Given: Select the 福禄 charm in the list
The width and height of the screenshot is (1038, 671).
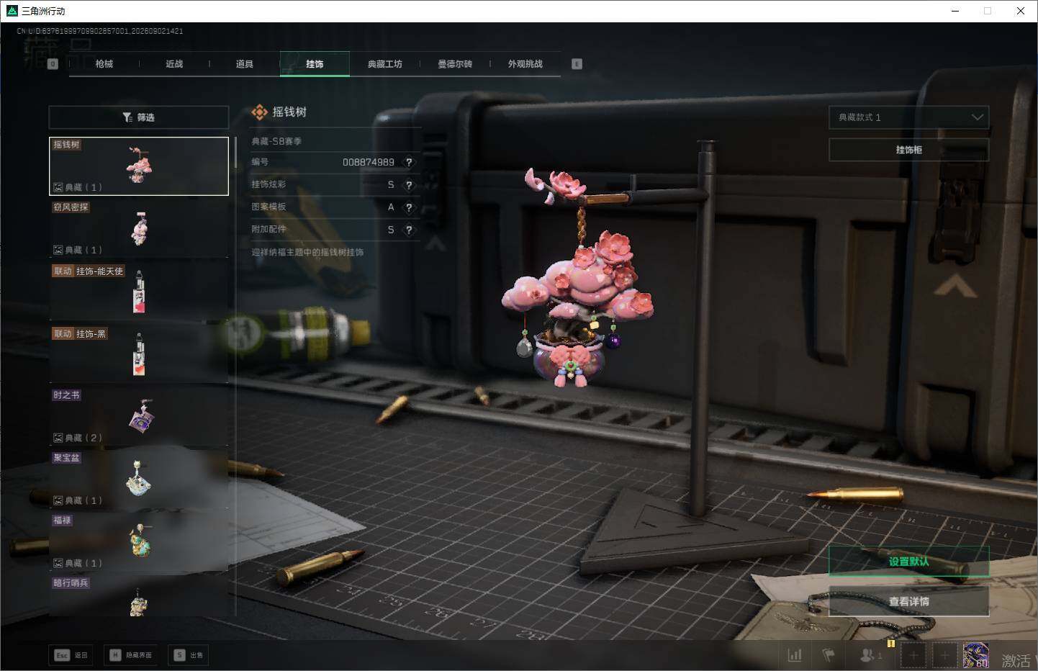Looking at the screenshot, I should [139, 542].
